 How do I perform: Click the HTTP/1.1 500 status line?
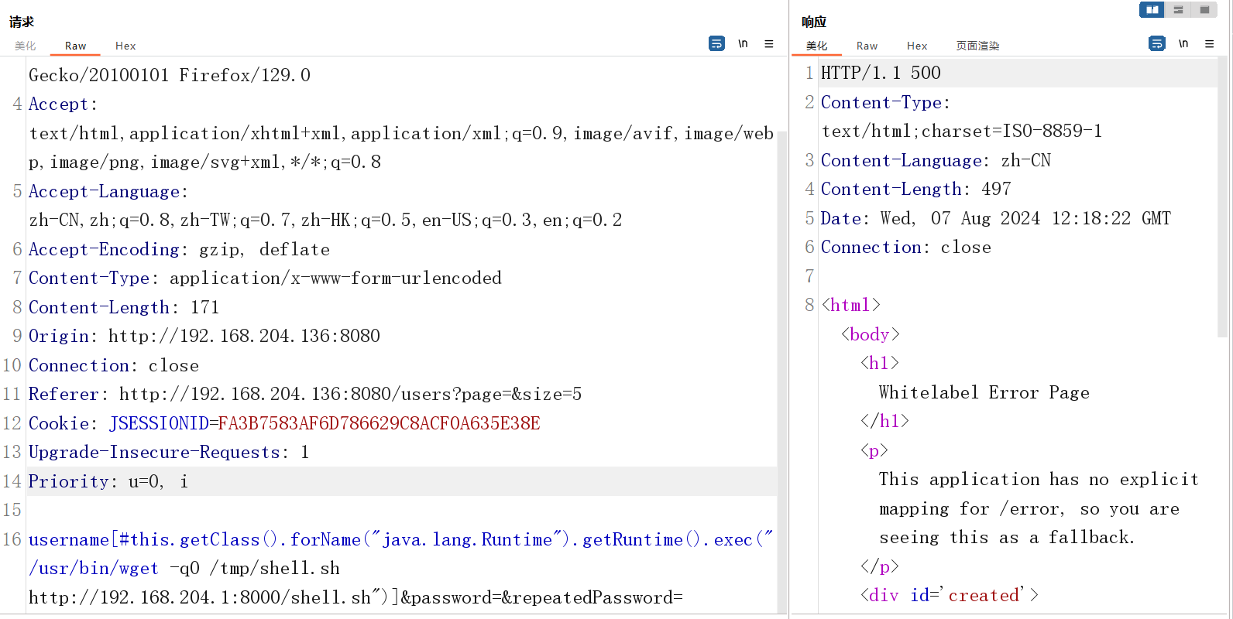pos(881,73)
